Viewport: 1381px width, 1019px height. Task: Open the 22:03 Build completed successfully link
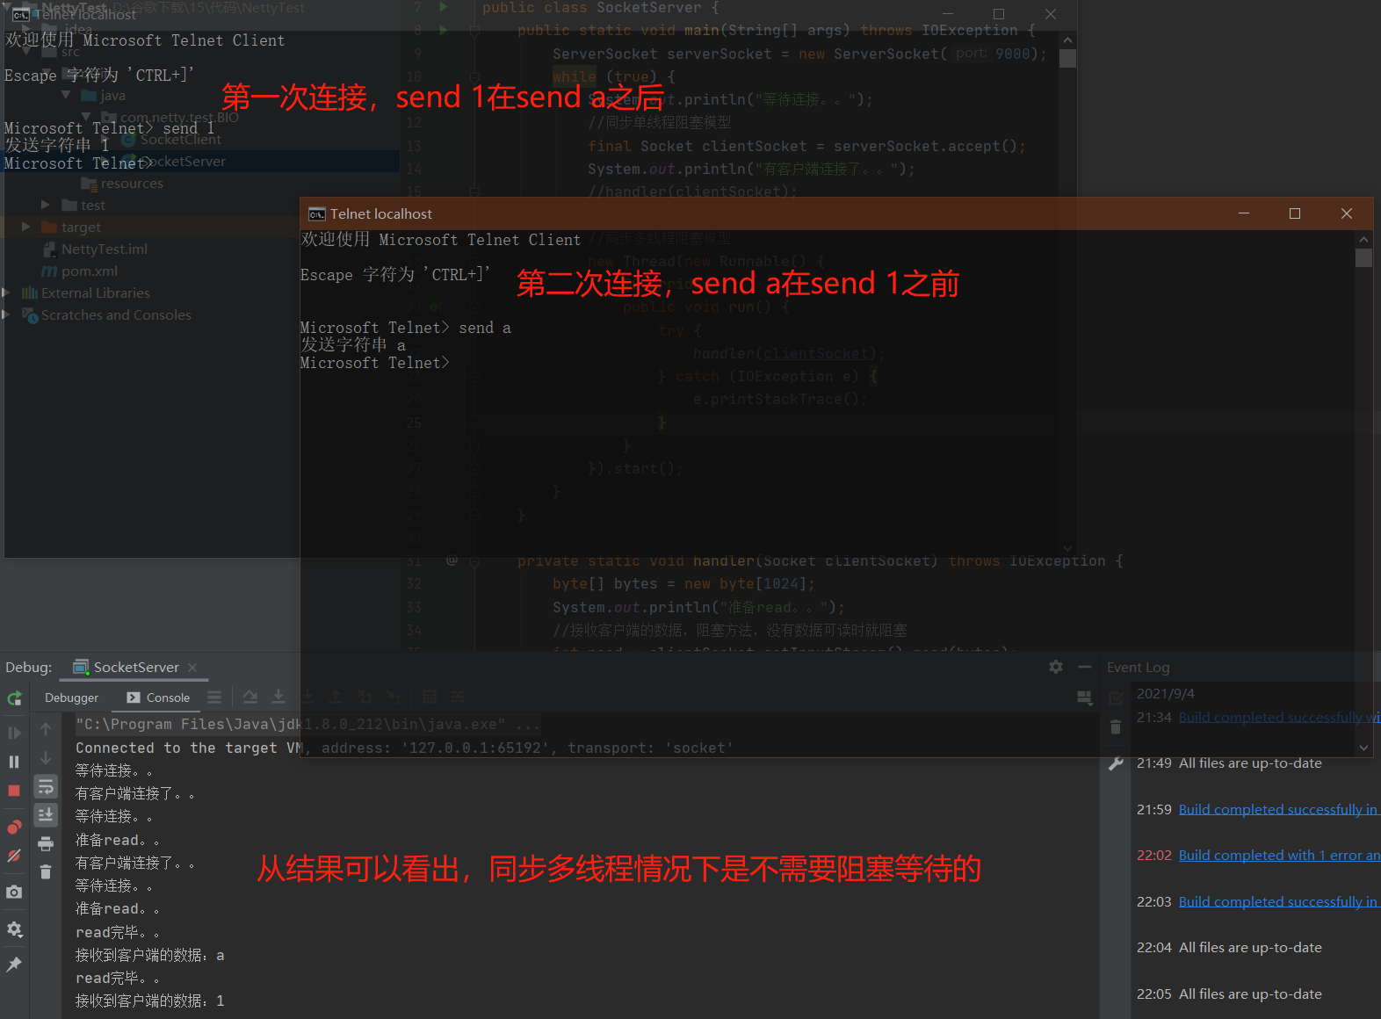coord(1279,901)
